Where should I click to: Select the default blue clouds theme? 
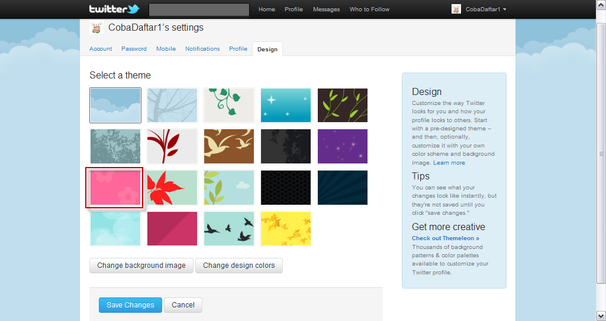tap(115, 105)
